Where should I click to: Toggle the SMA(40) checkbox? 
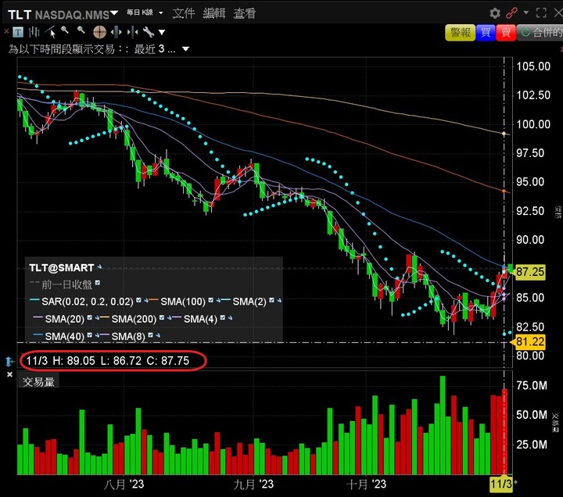click(90, 334)
